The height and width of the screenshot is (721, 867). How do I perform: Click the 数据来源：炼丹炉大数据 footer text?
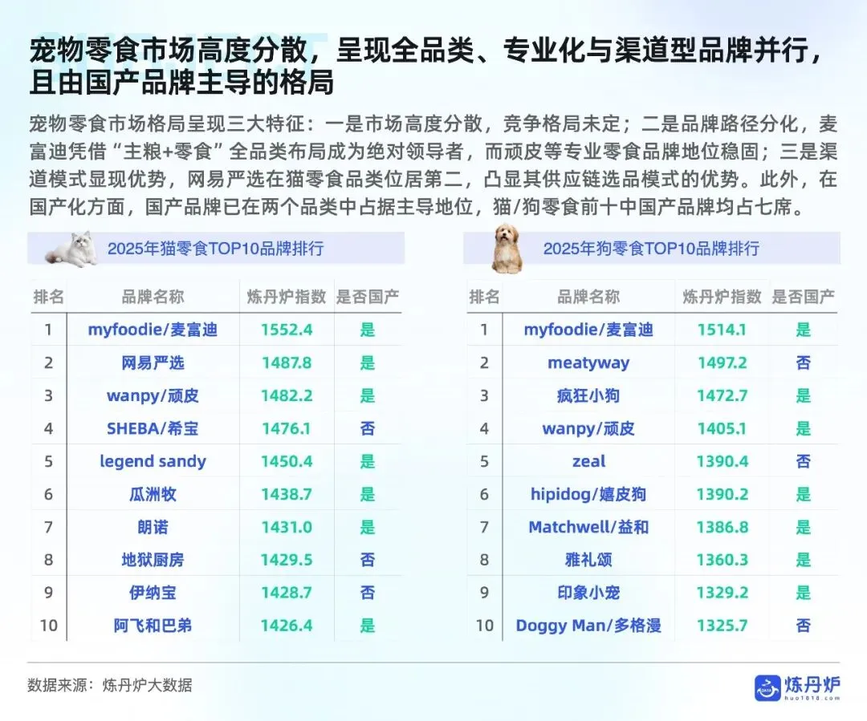[110, 686]
